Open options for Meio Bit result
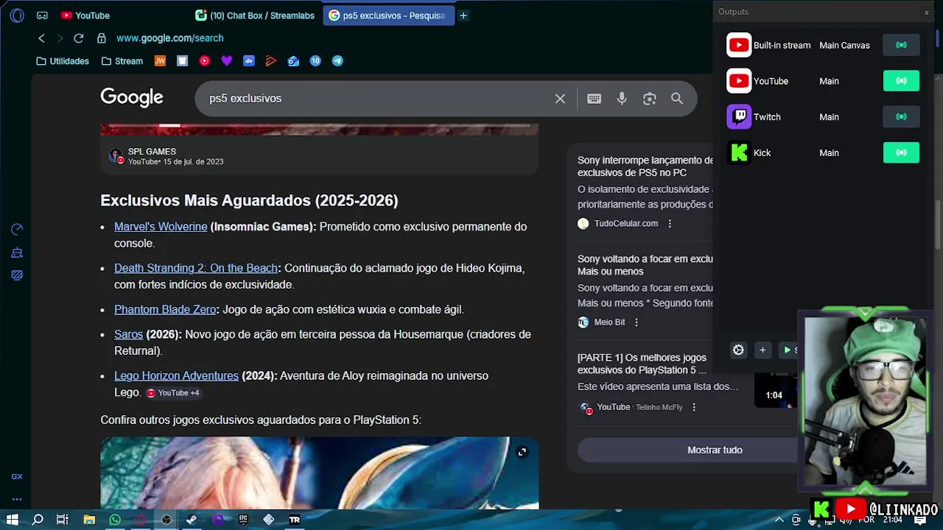The height and width of the screenshot is (530, 943). 637,322
